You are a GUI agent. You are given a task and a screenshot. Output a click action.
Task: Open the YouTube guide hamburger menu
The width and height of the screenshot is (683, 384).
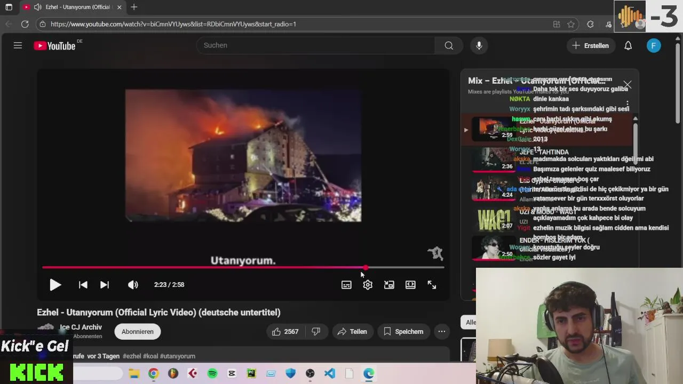coord(18,45)
